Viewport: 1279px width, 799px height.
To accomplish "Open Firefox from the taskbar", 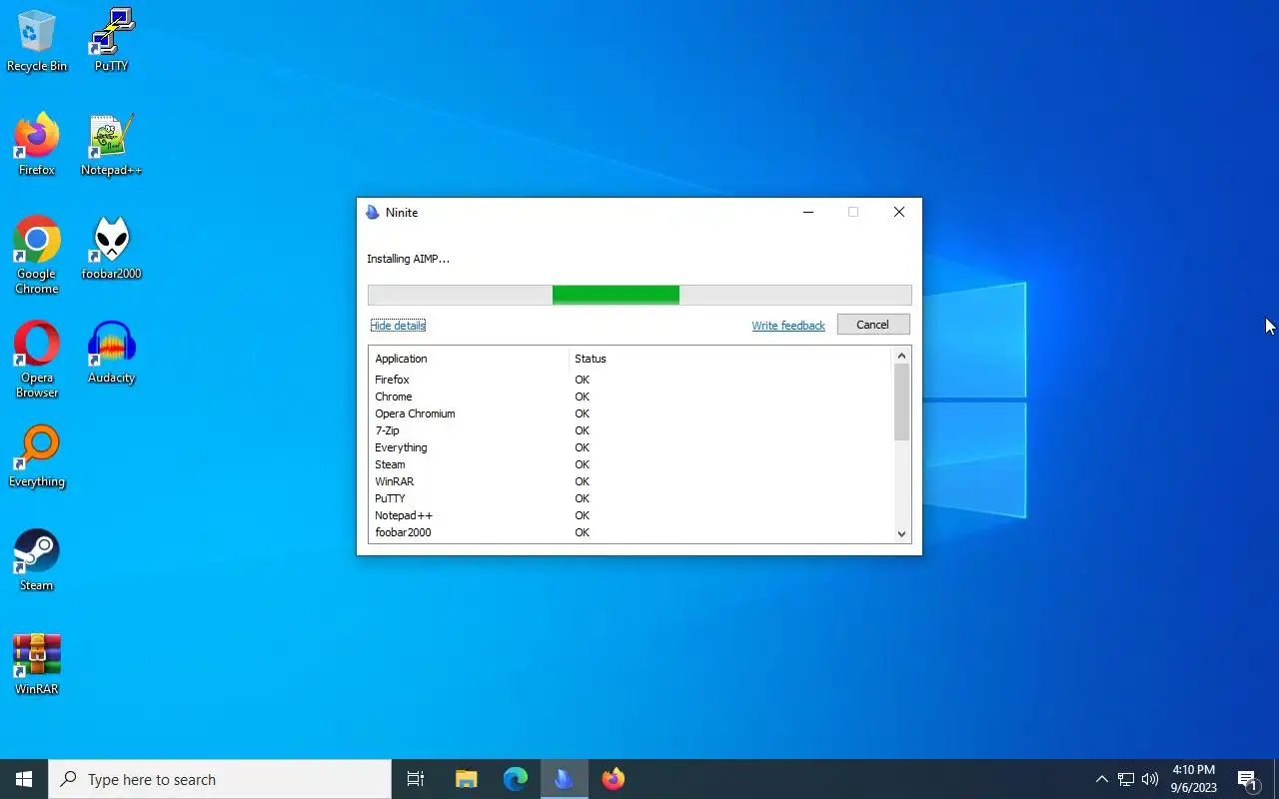I will (613, 779).
